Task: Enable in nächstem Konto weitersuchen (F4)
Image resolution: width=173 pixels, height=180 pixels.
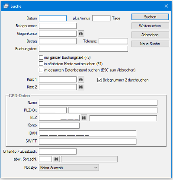Action: (41, 63)
